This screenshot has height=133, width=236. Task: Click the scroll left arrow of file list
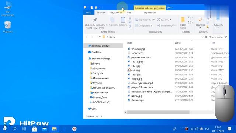click(x=125, y=112)
